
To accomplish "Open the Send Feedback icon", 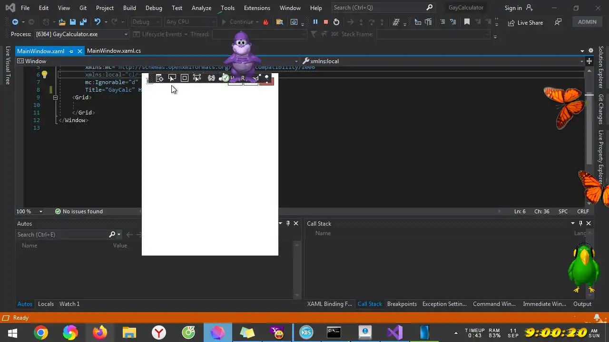I will (x=558, y=22).
